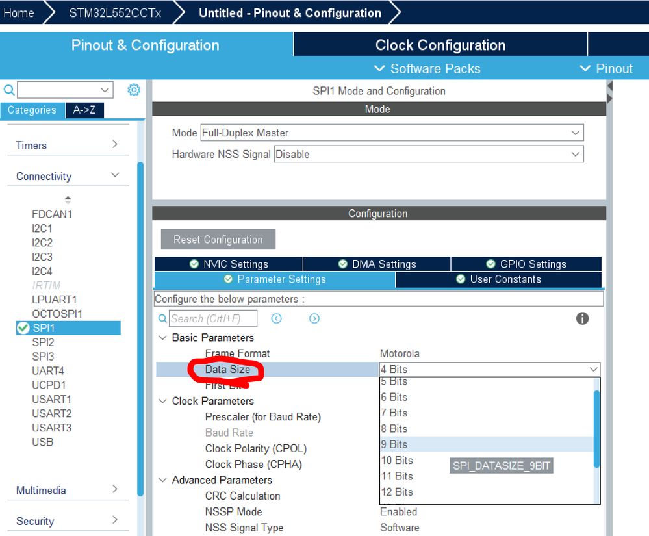Click the Untitled - Pinout & Configuration breadcrumb
Viewport: 649px width, 536px height.
click(x=290, y=12)
